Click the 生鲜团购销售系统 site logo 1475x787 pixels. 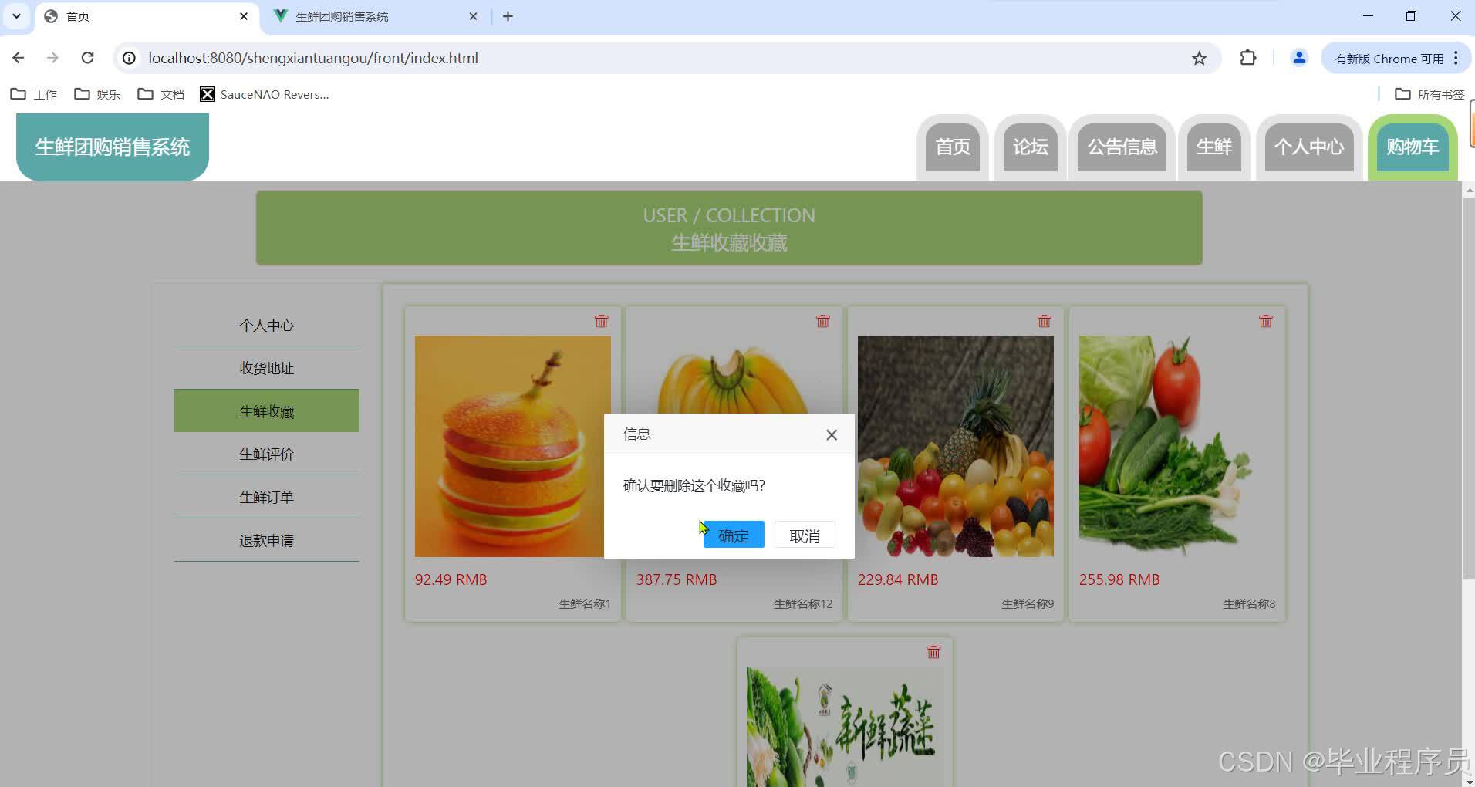(113, 147)
